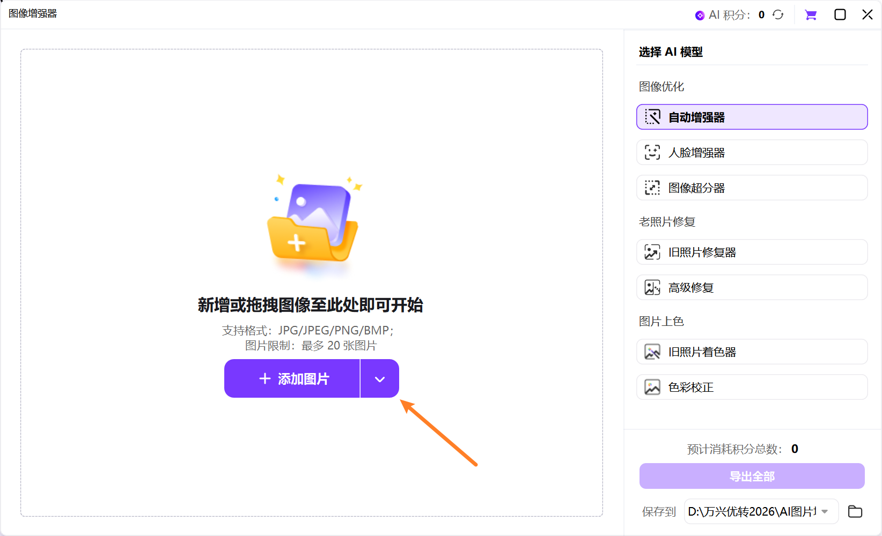
Task: Click the 人脸增强器 face enhancer icon
Action: click(652, 152)
